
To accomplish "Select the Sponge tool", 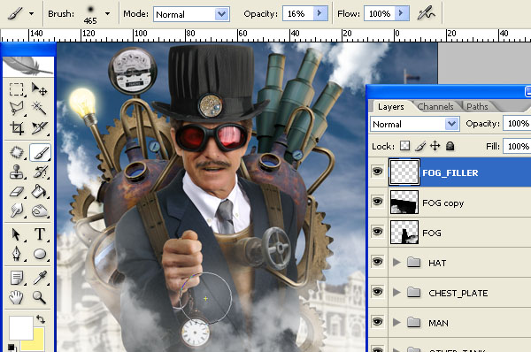I will pos(39,211).
